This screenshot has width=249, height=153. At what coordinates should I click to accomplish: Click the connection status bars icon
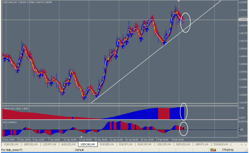pos(213,150)
